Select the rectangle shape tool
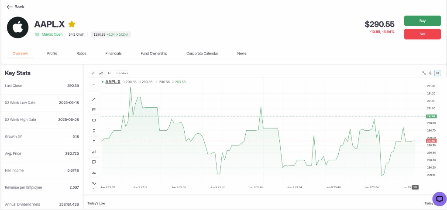Screen dimensions: 447x210 coord(94,120)
